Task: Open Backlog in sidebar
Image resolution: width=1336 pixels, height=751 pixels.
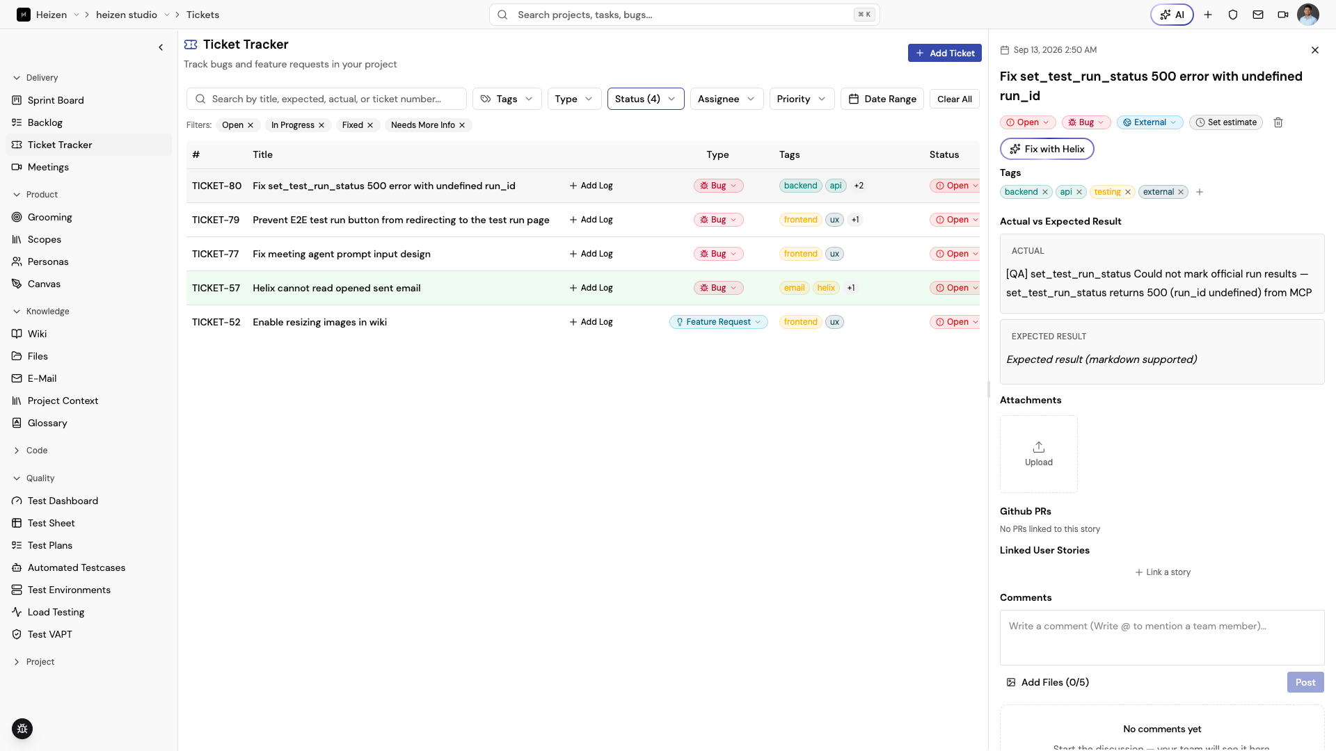Action: click(x=89, y=122)
